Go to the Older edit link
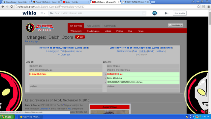The width and height of the screenshot is (211, 119). [64, 55]
